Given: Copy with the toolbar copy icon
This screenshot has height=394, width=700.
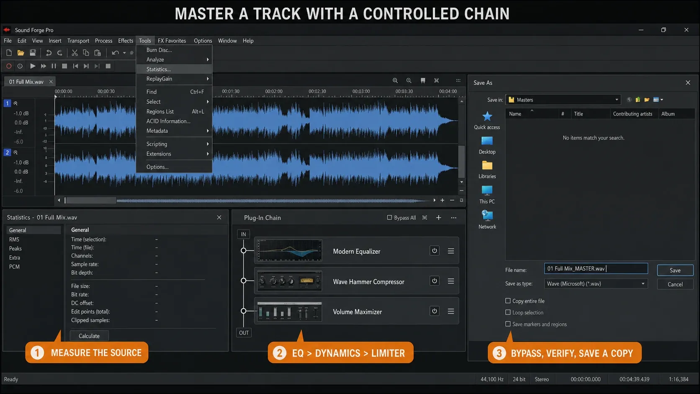Looking at the screenshot, I should click(x=86, y=53).
